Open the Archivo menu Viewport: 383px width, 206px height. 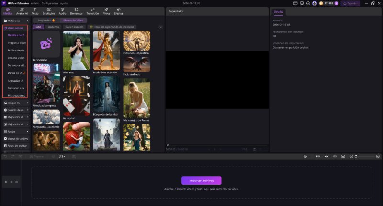[35, 3]
